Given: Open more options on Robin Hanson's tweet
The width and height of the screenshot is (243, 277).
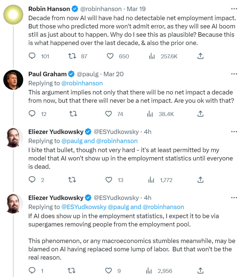Looking at the screenshot, I should (x=234, y=9).
